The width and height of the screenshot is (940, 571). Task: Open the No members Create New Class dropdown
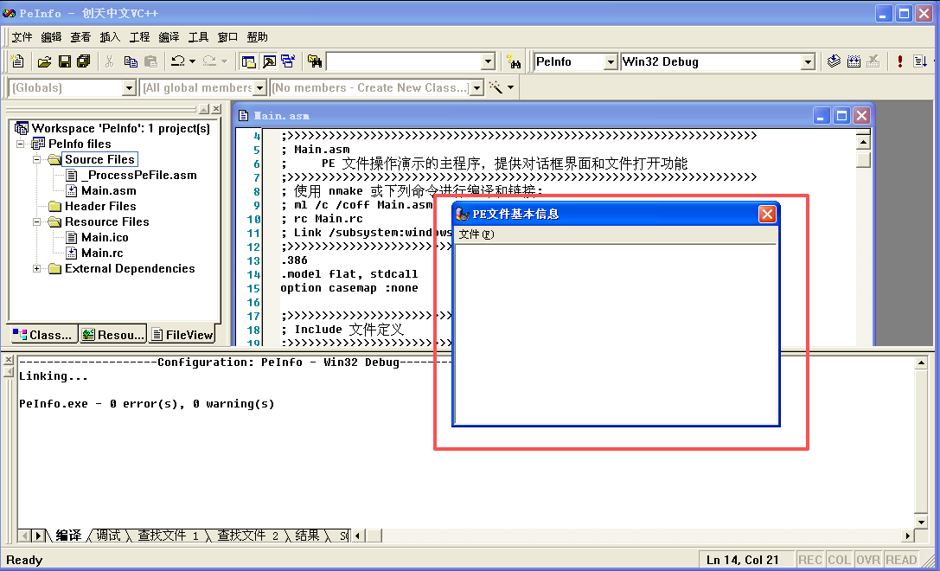[x=476, y=88]
